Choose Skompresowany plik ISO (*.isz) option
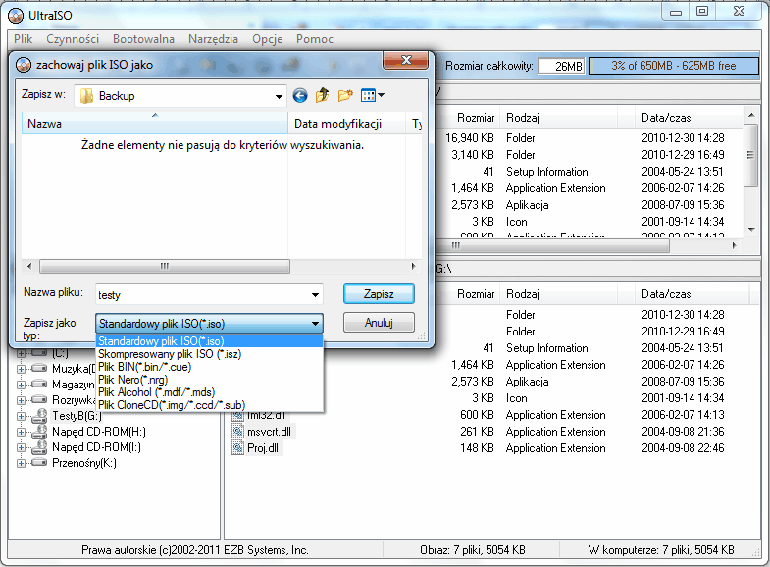Image resolution: width=770 pixels, height=567 pixels. click(170, 354)
